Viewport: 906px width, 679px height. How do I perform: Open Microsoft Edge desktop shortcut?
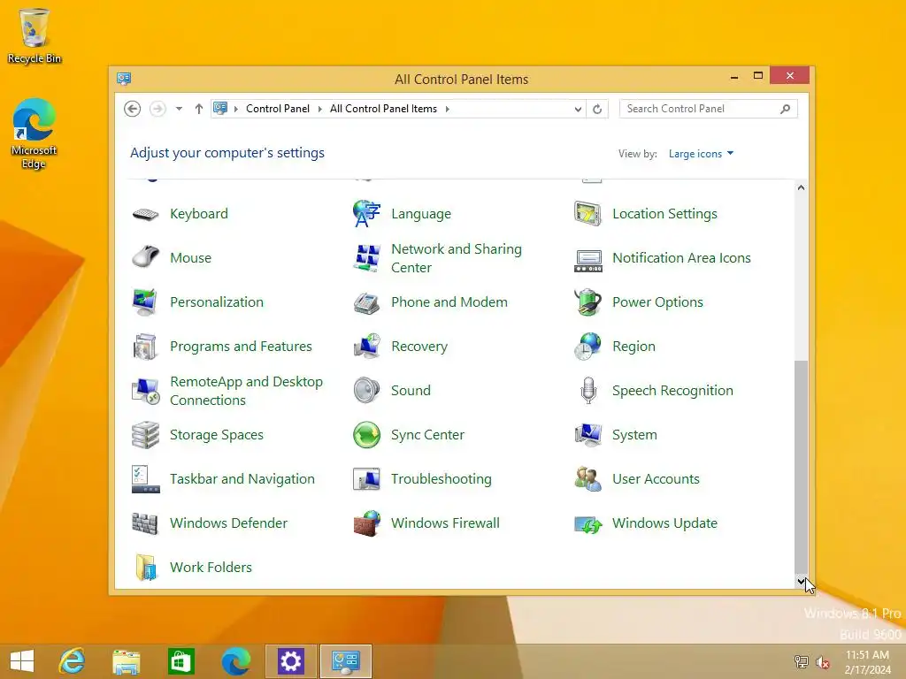pyautogui.click(x=35, y=134)
